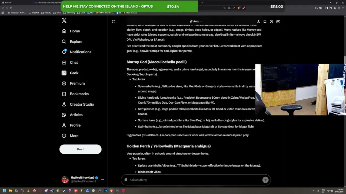Open Bookmarks in the sidebar
346x194 pixels.
[x=75, y=94]
